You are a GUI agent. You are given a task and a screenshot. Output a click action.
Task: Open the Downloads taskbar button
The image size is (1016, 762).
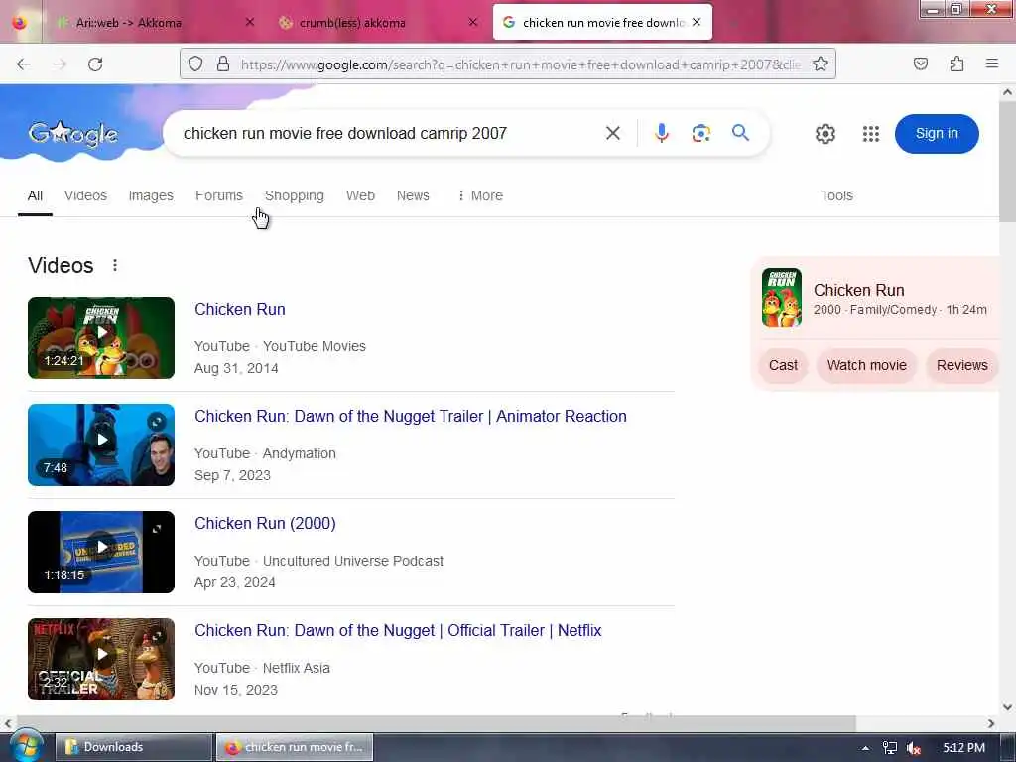point(134,747)
